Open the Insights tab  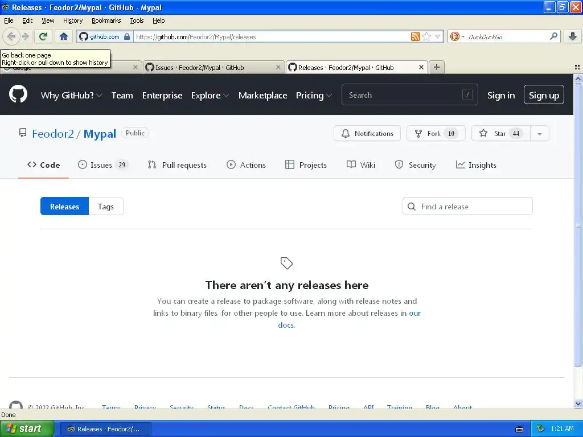(476, 165)
